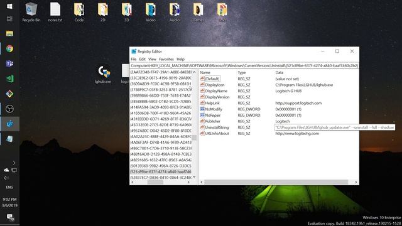Open File Explorer from the taskbar

(x=9, y=33)
